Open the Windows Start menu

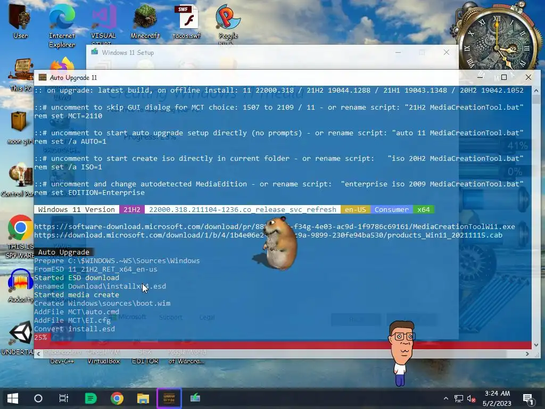[13, 398]
